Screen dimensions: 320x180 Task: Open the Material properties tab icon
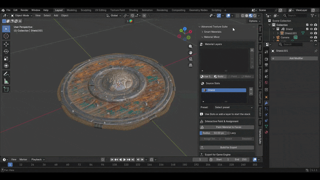266,132
